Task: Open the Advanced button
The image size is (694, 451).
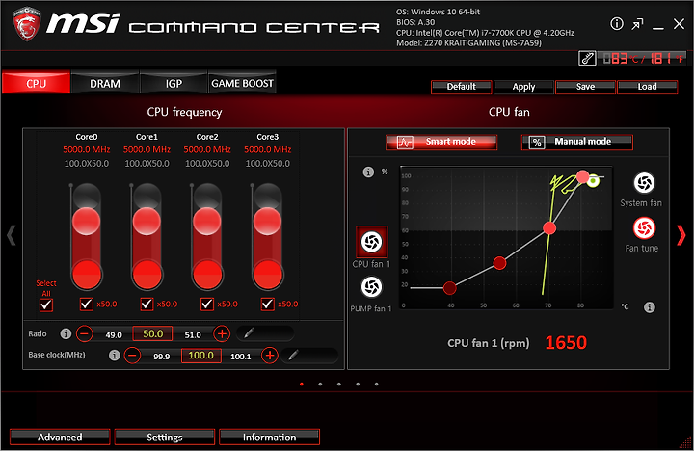Action: [x=60, y=437]
